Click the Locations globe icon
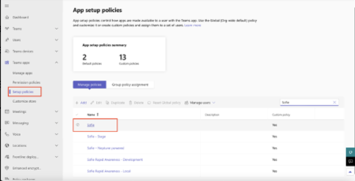This screenshot has height=181, width=355. (x=7, y=146)
